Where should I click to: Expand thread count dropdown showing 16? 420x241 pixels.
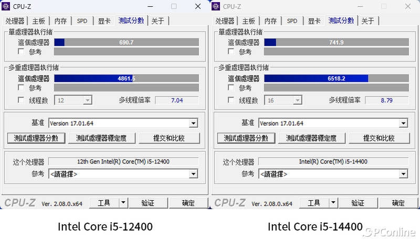click(x=297, y=100)
